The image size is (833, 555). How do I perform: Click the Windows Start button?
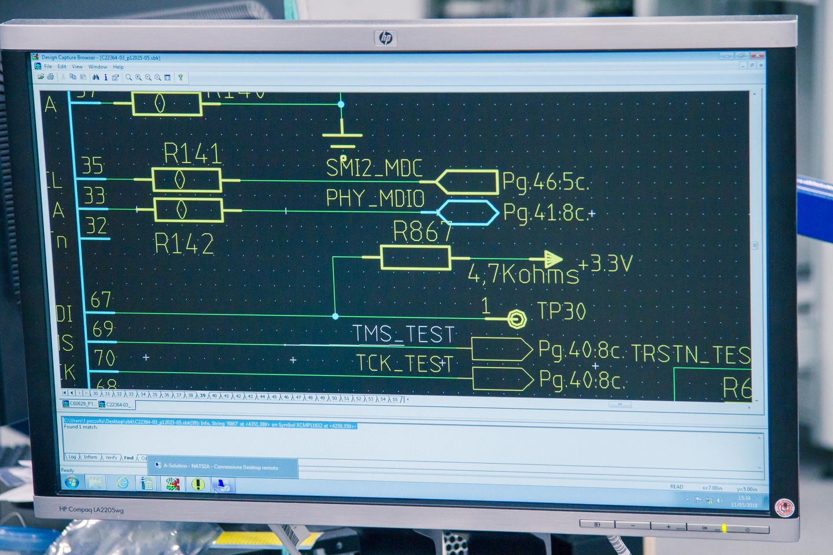coord(72,482)
